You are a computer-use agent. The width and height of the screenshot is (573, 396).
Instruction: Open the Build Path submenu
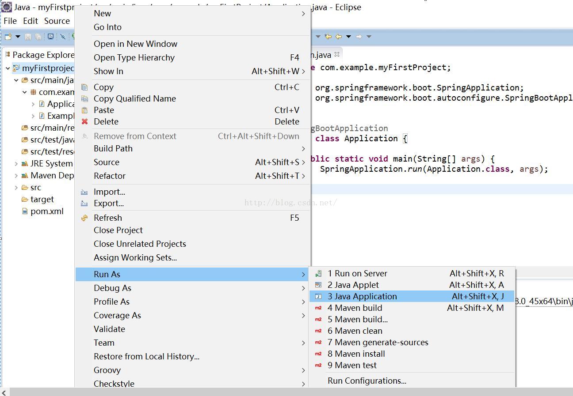pos(193,148)
